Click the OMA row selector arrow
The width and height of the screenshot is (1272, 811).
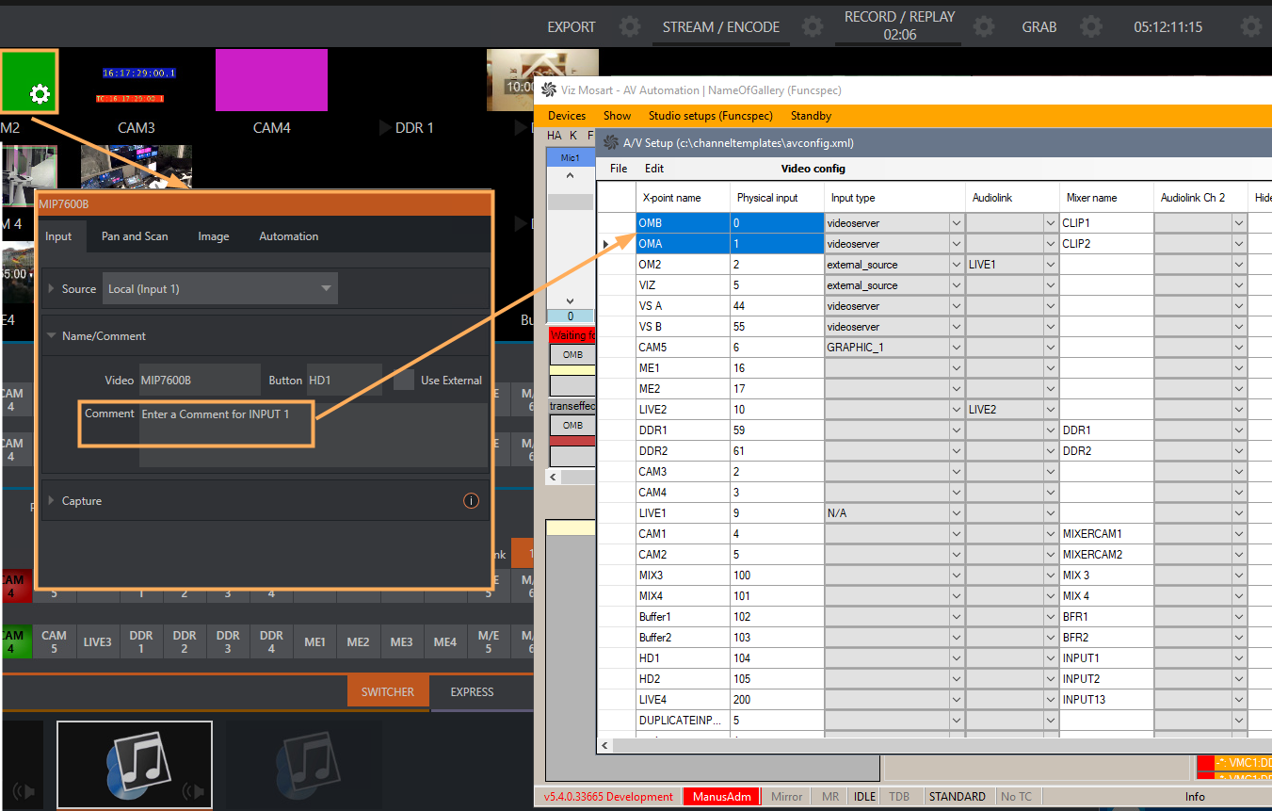click(x=606, y=245)
